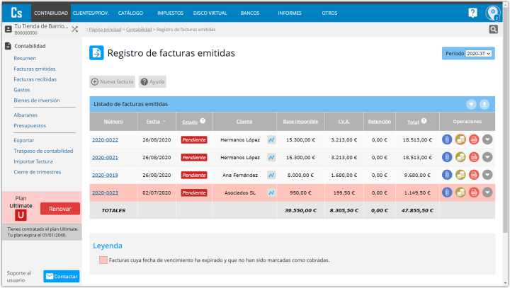Open the CONTABILIDAD menu
Image resolution: width=510 pixels, height=288 pixels.
51,13
